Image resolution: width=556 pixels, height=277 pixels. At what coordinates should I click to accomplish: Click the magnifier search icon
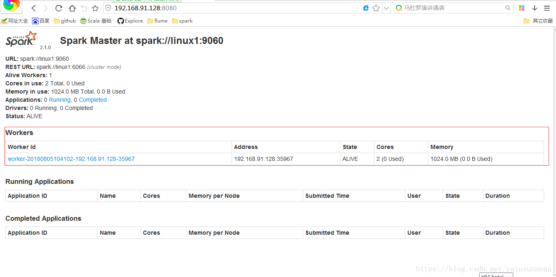[x=508, y=8]
